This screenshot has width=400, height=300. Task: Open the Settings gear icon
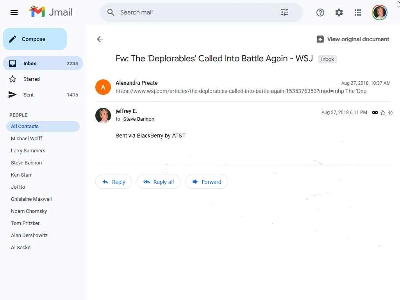[x=339, y=12]
